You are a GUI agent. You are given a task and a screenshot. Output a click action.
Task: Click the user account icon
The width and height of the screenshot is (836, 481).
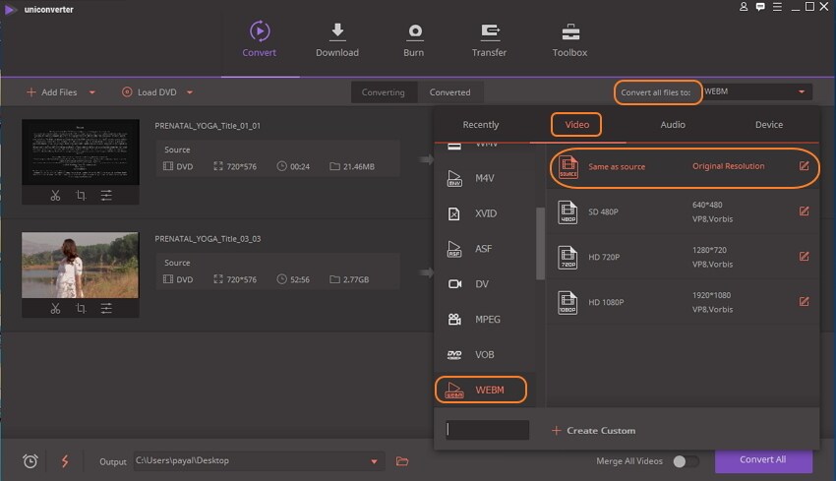[744, 7]
